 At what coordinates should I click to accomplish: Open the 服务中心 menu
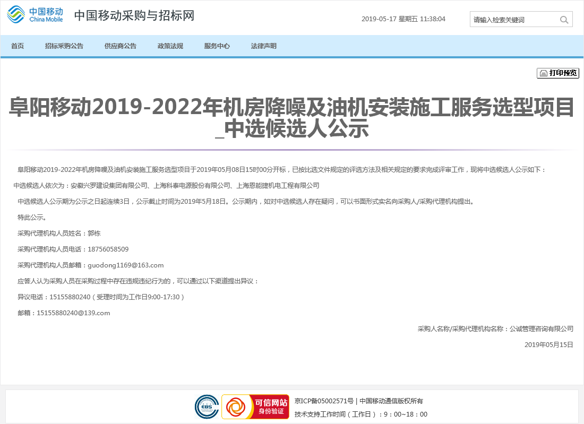217,46
